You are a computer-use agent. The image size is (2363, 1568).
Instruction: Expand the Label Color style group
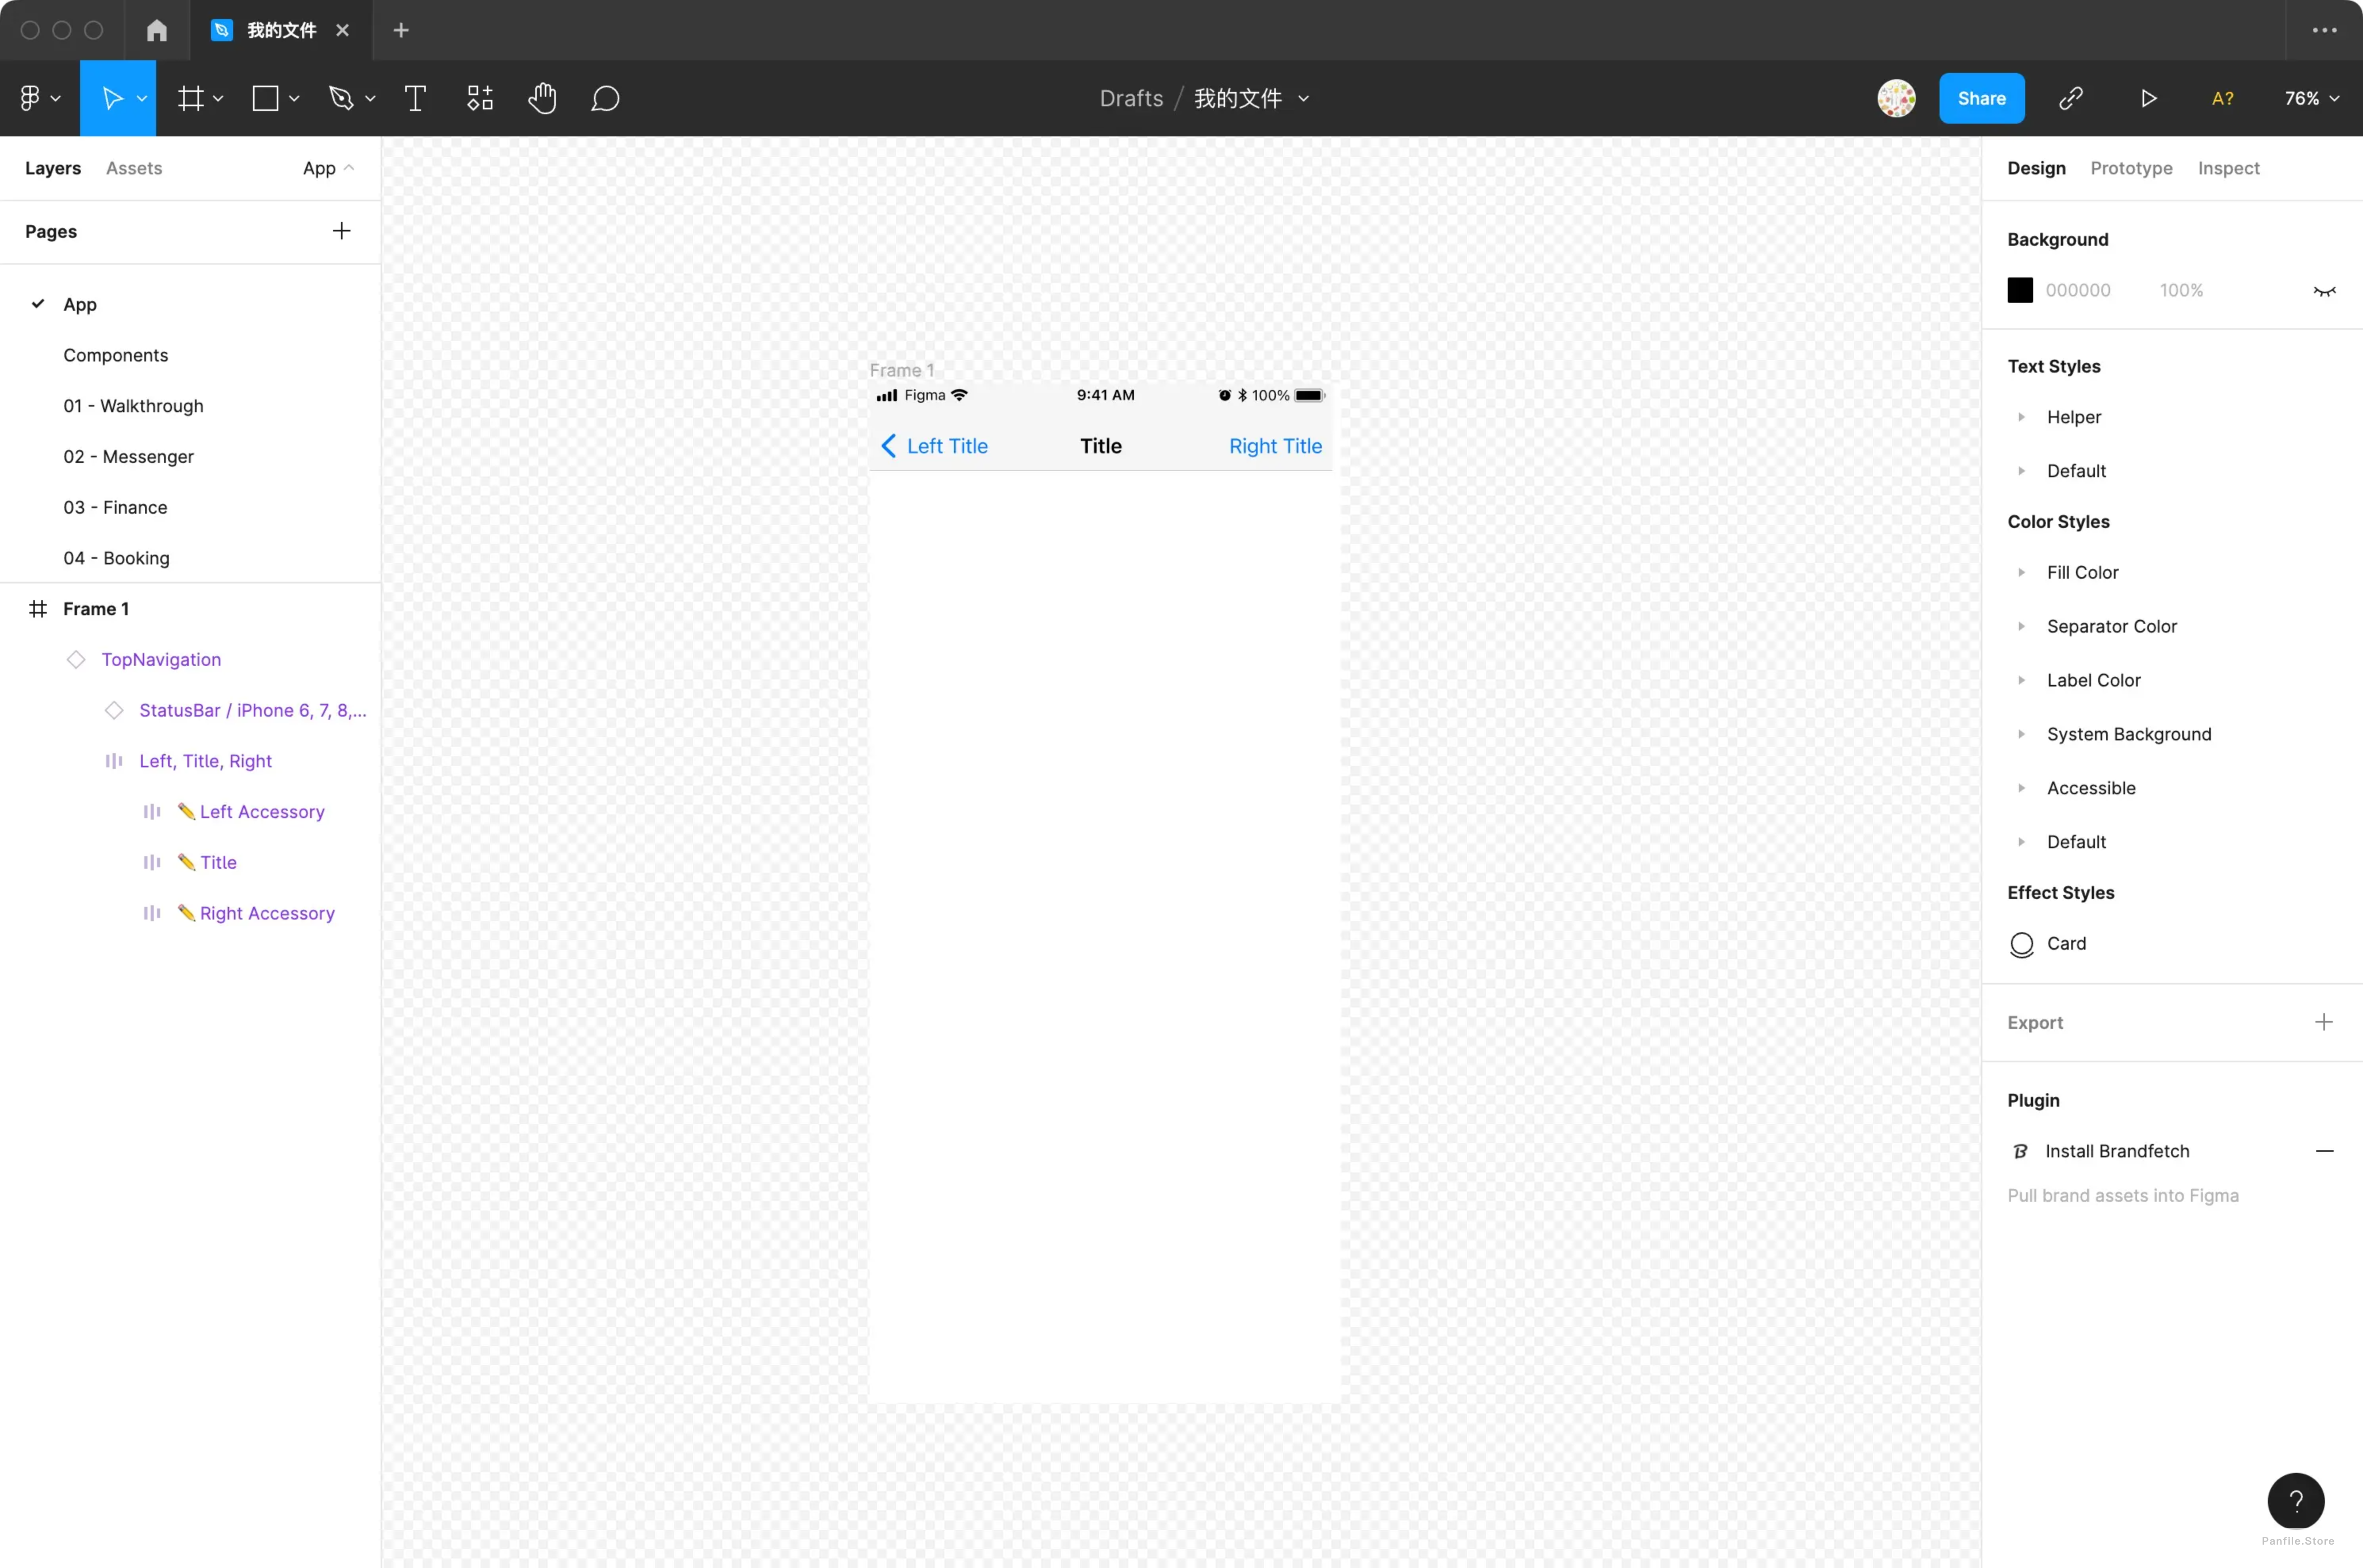point(2021,680)
